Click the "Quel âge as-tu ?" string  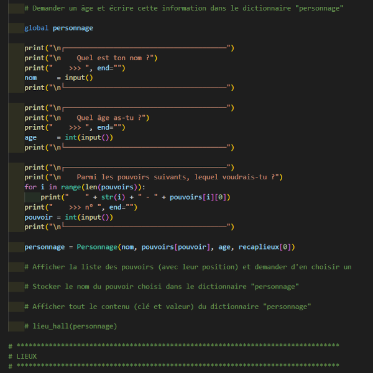111,117
